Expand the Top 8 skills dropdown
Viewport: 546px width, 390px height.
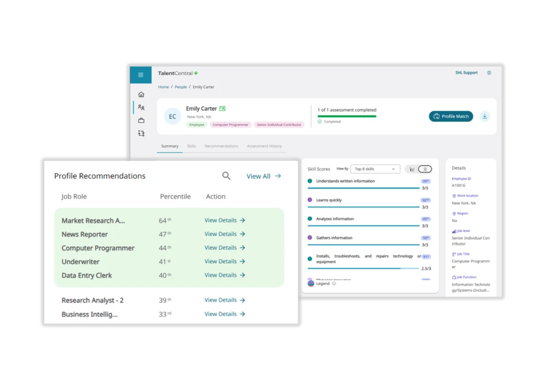375,169
